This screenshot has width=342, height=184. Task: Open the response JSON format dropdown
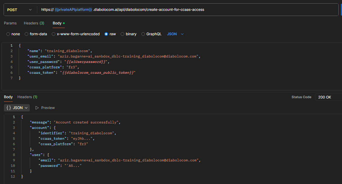(x=17, y=108)
